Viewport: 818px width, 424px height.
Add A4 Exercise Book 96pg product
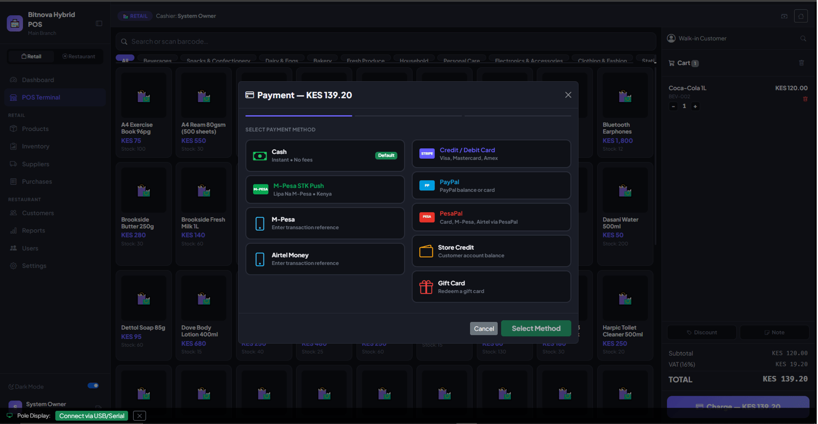coord(144,113)
